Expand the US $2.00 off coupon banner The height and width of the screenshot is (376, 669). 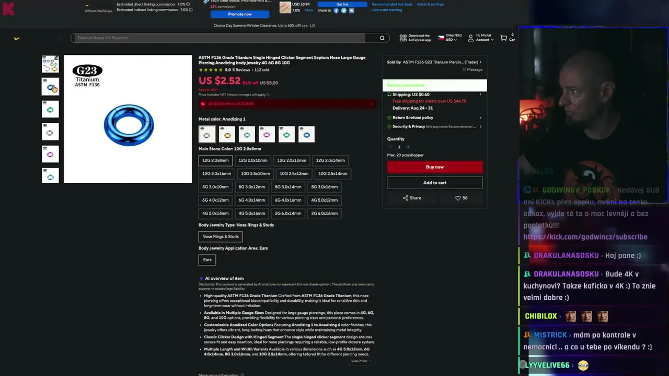tap(286, 103)
